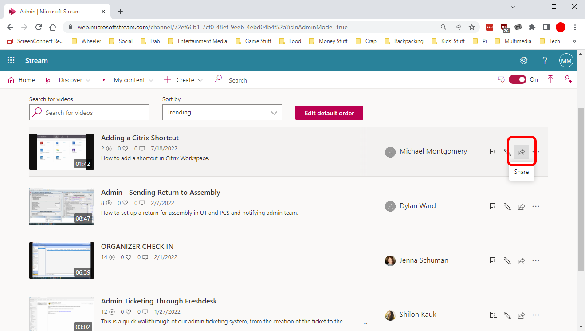Turn off the admin mode toggle

pos(517,79)
